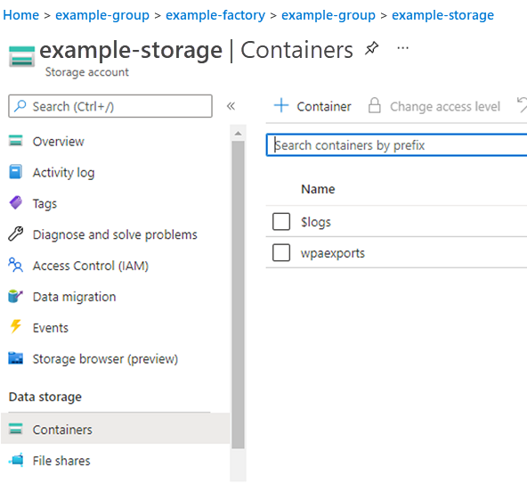Focus the Search (Ctrl+/) sidebar field
This screenshot has height=484, width=527.
coord(110,106)
